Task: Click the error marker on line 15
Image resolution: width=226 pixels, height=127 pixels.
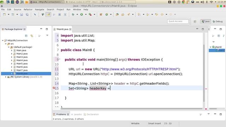Action: point(54,88)
